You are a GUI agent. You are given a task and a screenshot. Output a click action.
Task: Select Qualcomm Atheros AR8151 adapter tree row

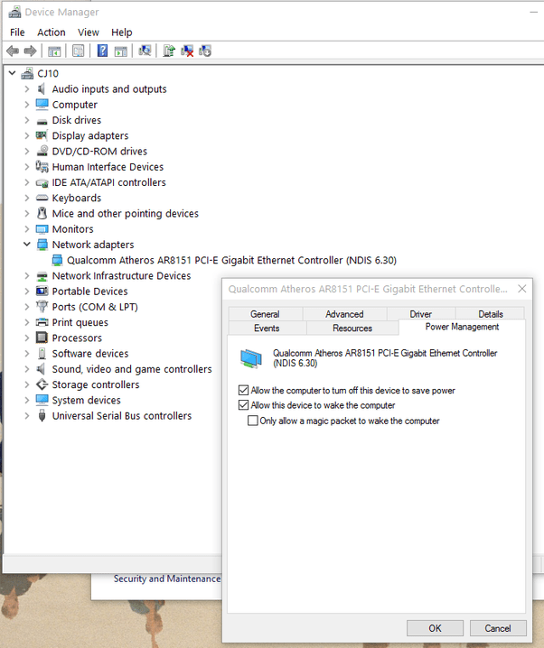point(231,260)
